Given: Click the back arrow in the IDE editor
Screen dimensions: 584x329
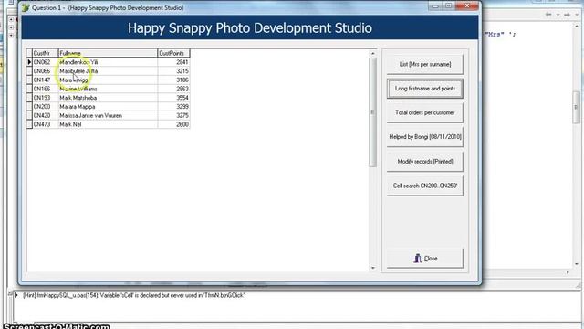Looking at the screenshot, I should (548, 15).
